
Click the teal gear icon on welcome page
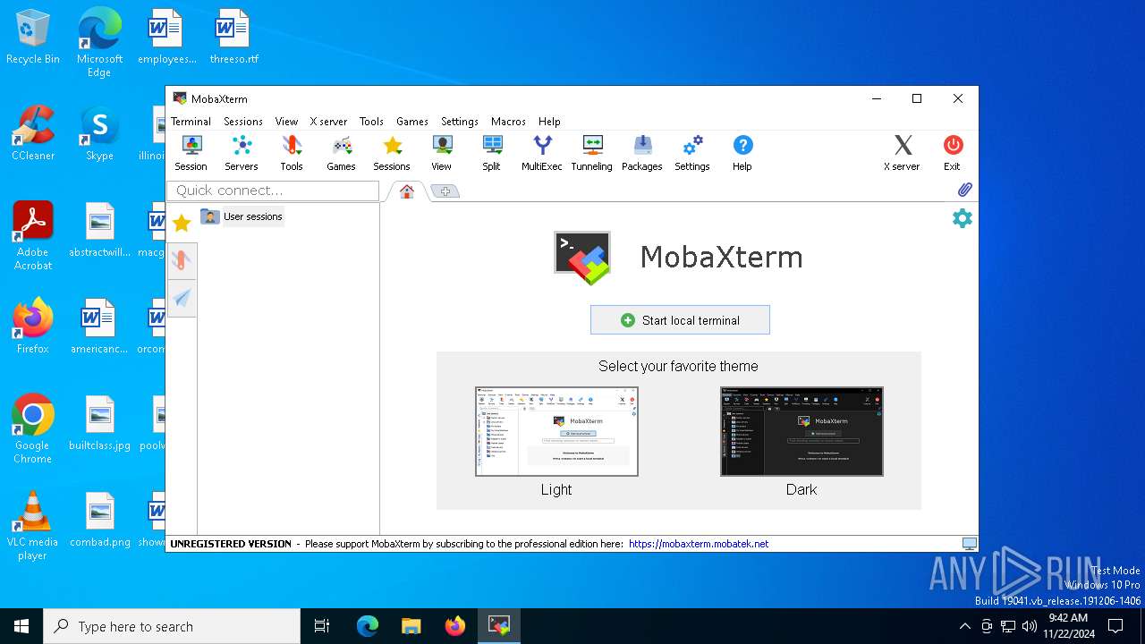[962, 218]
